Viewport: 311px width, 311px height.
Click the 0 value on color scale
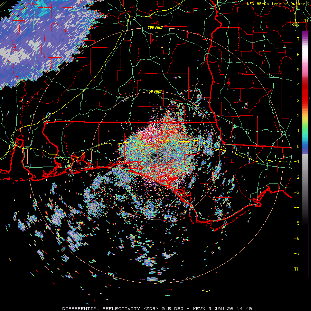point(298,147)
